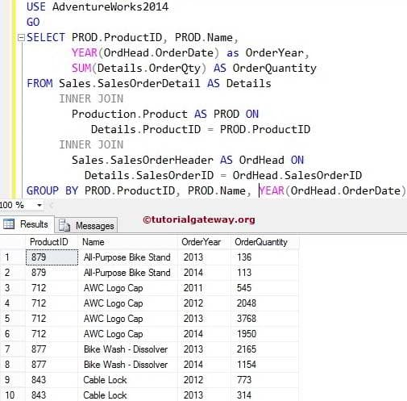This screenshot has height=401, width=407.
Task: Open the 100 % zoom dropdown
Action: click(x=39, y=206)
